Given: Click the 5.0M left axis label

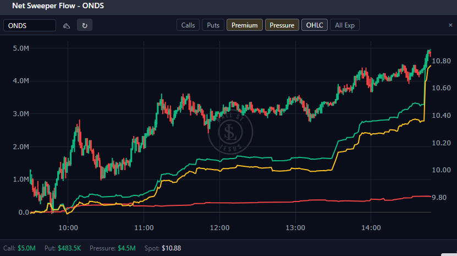Looking at the screenshot, I should point(21,48).
